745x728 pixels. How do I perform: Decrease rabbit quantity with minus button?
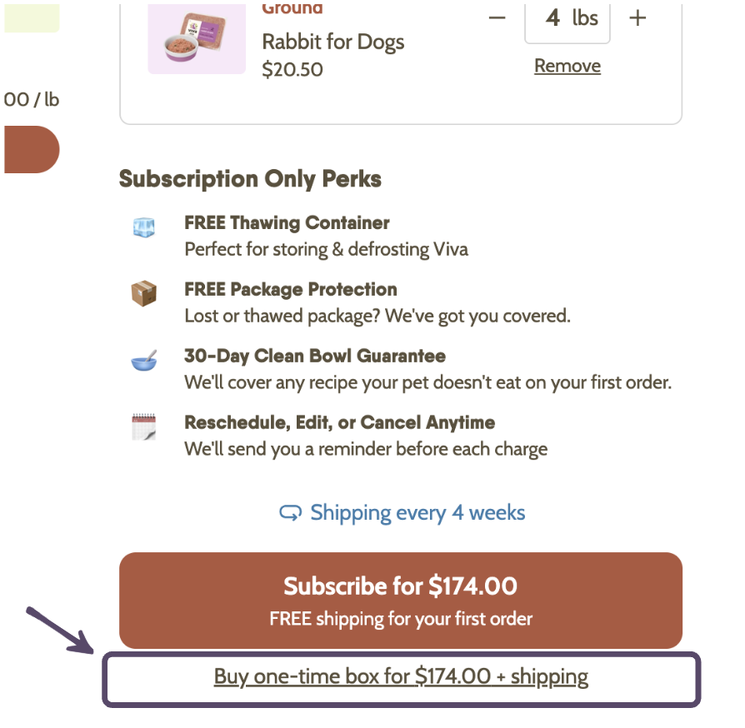(x=497, y=17)
